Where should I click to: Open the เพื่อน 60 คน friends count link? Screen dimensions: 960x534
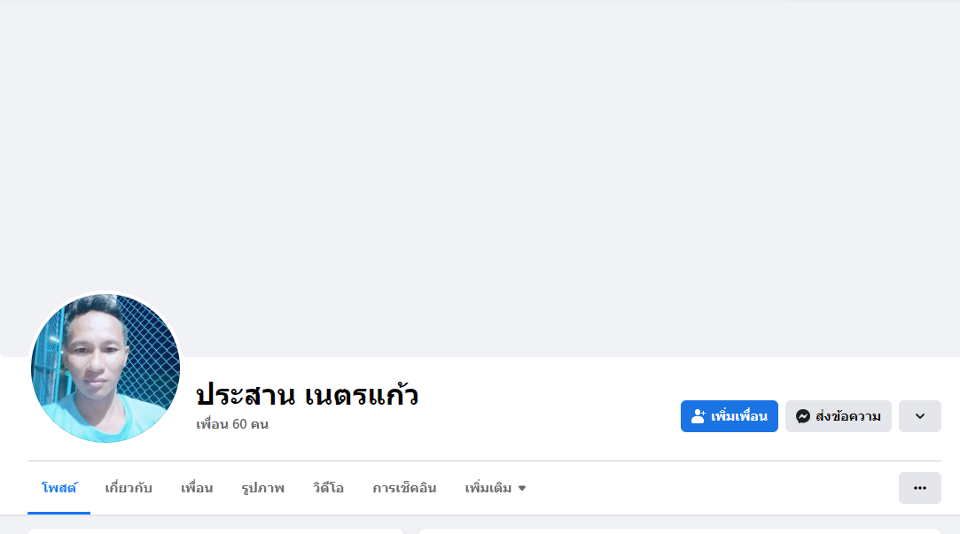point(232,424)
